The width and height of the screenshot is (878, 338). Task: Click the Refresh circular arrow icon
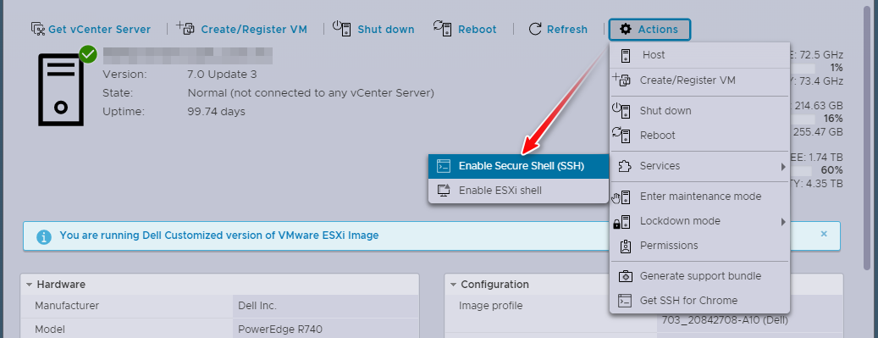(535, 29)
